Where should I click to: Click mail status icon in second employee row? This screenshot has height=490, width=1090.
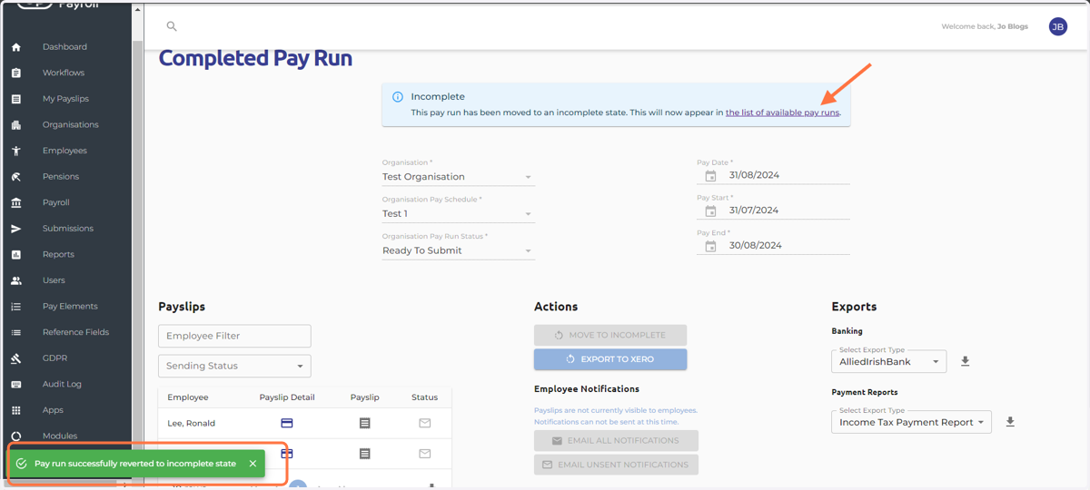pos(424,454)
